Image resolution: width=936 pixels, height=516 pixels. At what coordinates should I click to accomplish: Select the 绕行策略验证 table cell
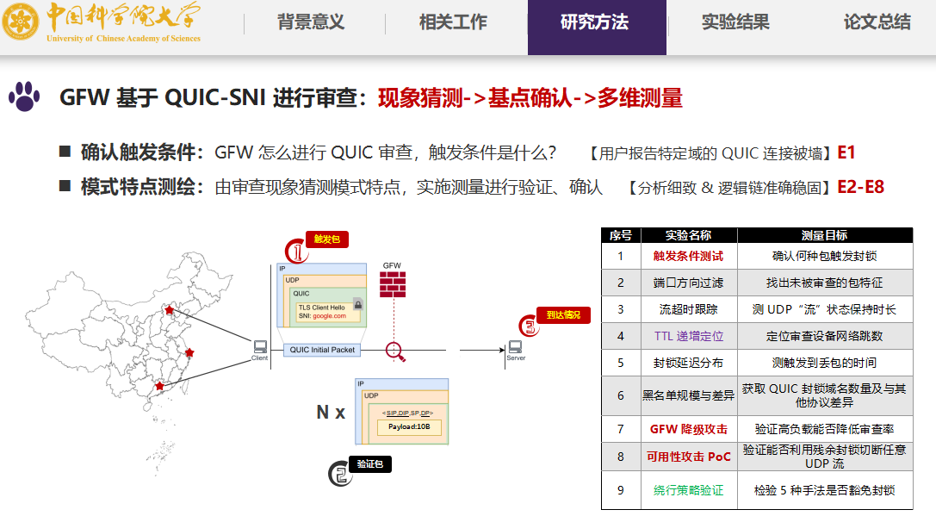coord(689,490)
